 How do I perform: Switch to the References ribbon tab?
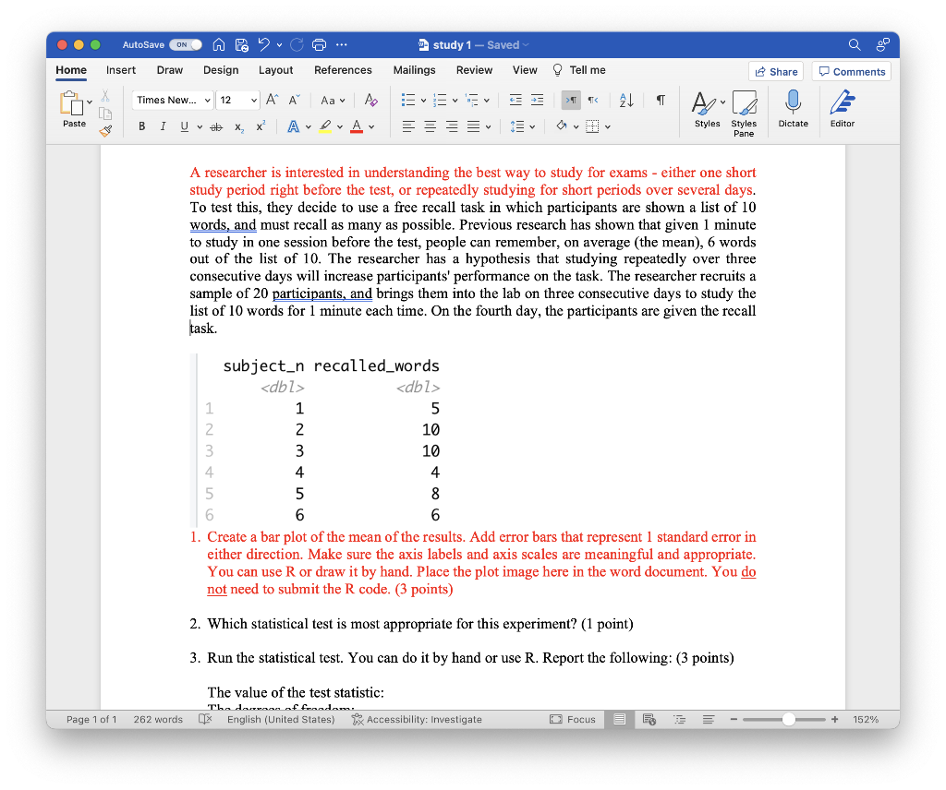(x=344, y=69)
